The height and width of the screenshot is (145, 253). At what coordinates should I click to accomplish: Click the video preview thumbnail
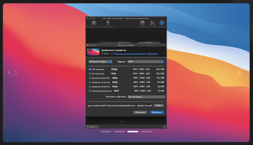[x=93, y=52]
